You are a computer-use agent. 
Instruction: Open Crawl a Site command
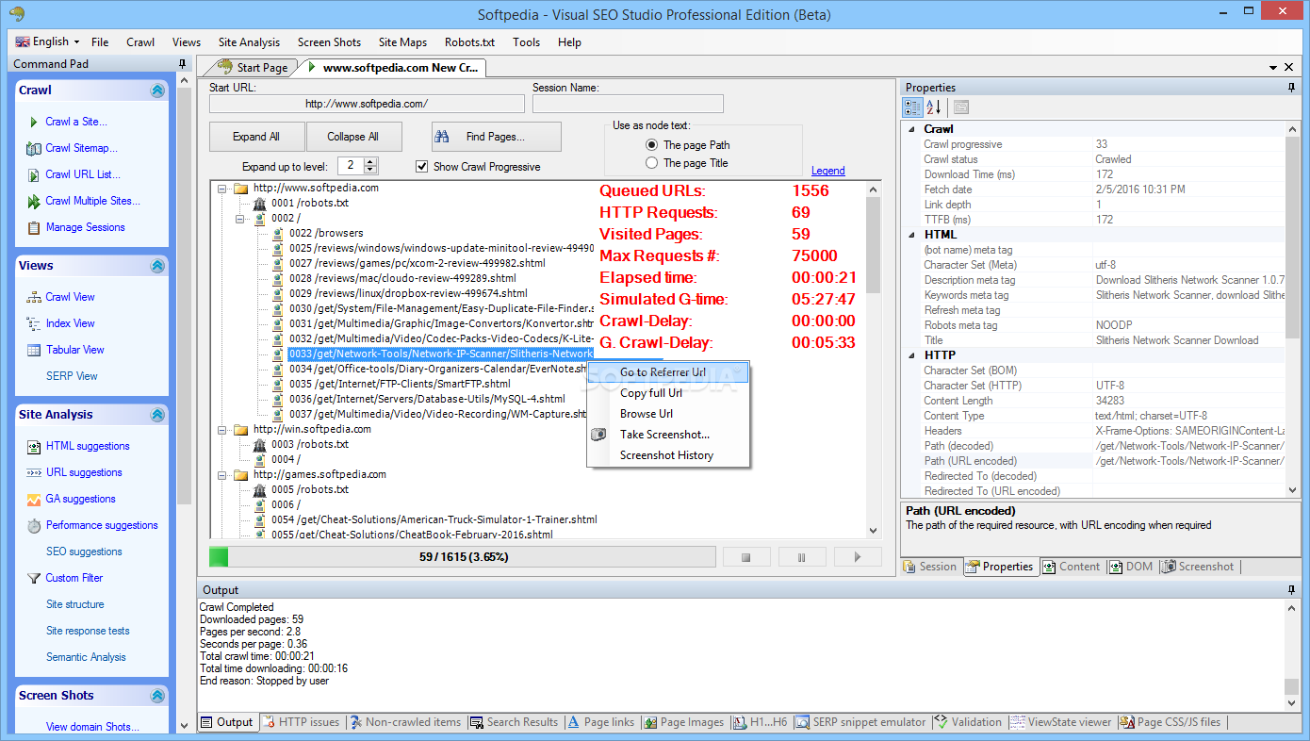tap(76, 122)
